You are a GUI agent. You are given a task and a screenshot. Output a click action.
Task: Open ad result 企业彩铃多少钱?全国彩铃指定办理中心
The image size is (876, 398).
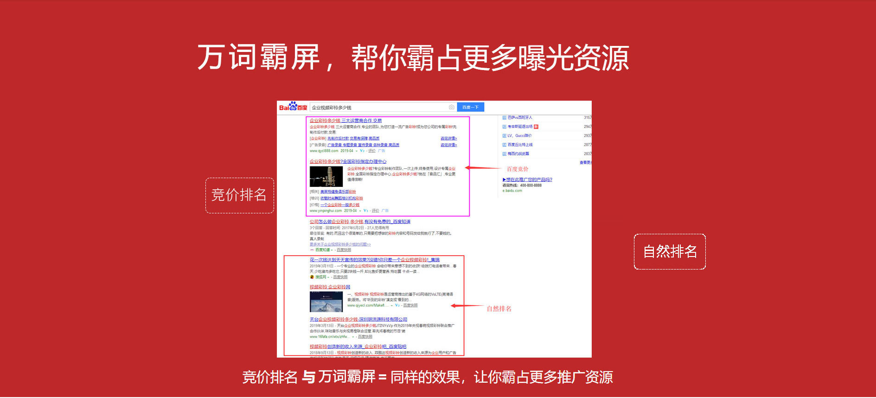point(348,161)
